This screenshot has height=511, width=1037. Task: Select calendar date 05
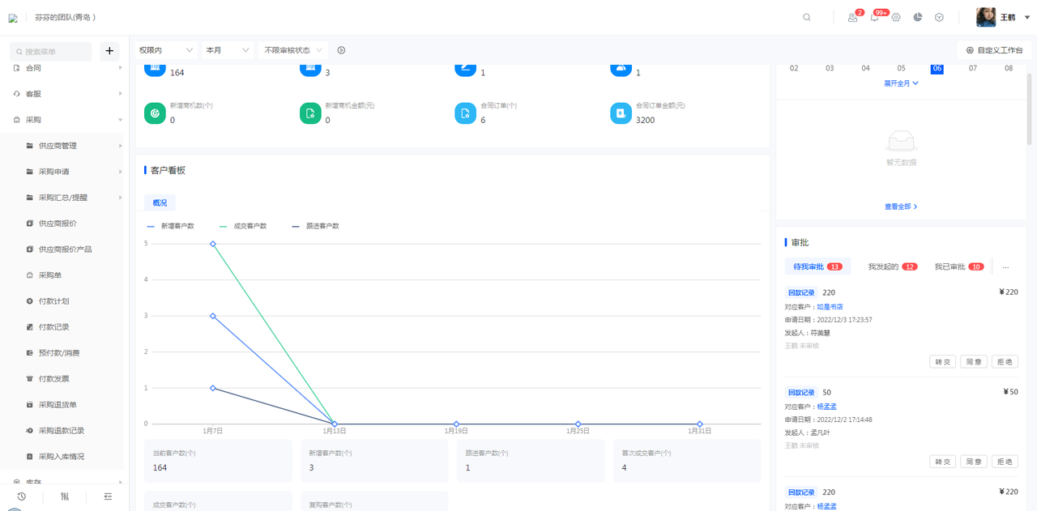click(901, 68)
